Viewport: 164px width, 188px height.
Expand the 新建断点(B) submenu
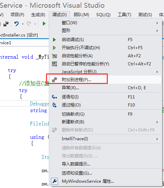[x=105, y=122]
